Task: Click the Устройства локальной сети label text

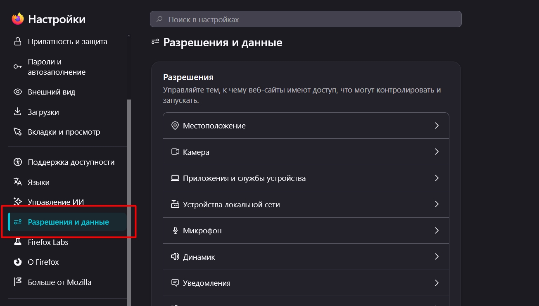Action: [231, 205]
